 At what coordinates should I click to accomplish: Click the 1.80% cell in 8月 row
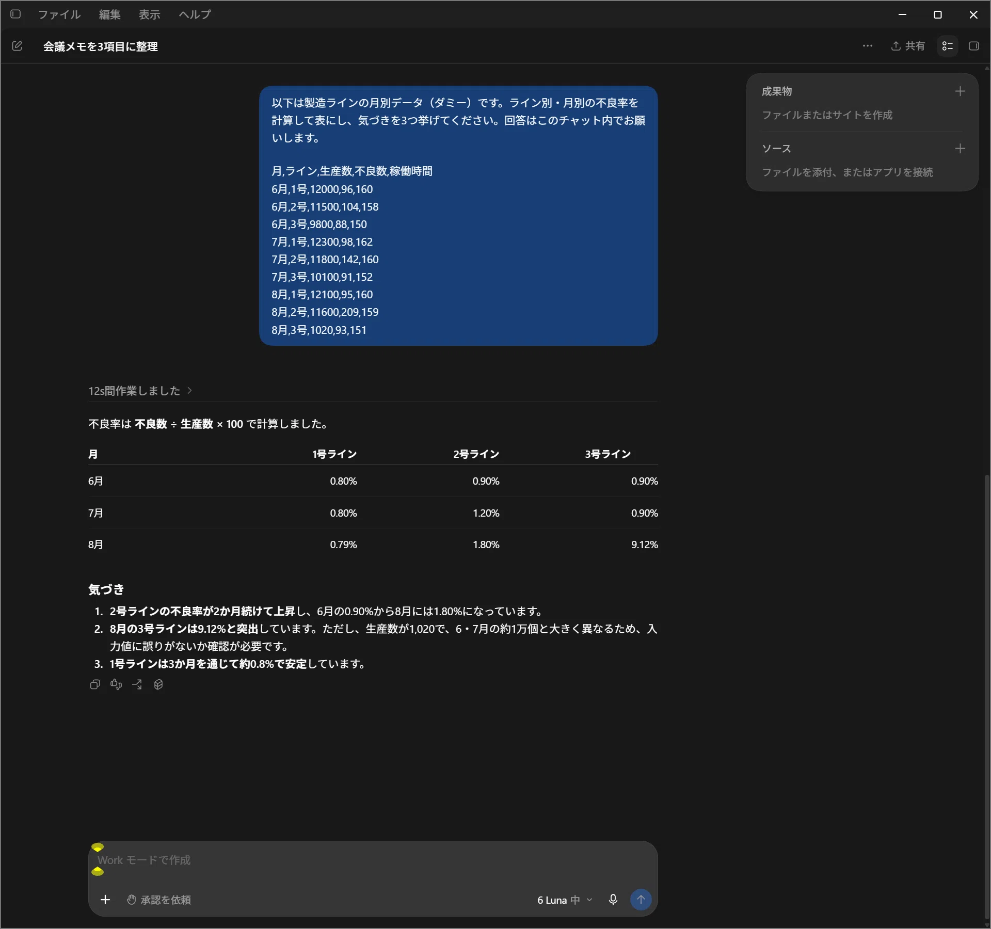[x=486, y=544]
